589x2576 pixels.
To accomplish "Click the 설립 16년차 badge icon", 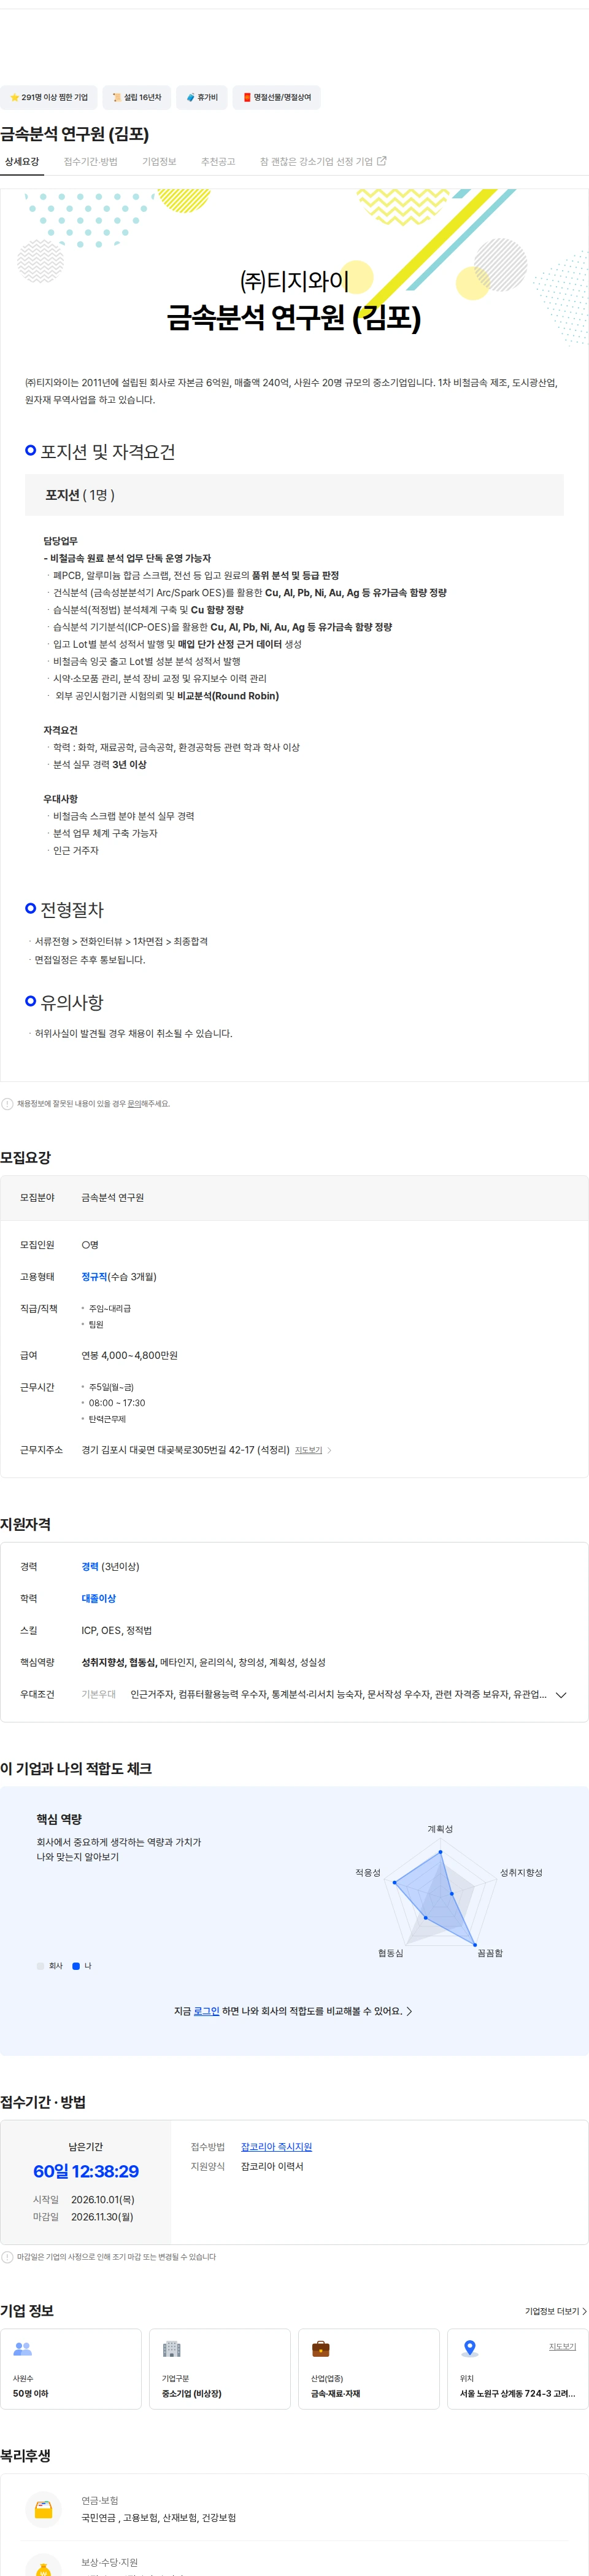I will point(117,98).
